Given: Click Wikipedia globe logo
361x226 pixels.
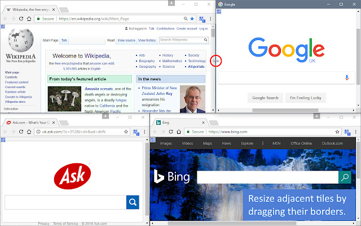Looking at the screenshot, I should pos(20,40).
